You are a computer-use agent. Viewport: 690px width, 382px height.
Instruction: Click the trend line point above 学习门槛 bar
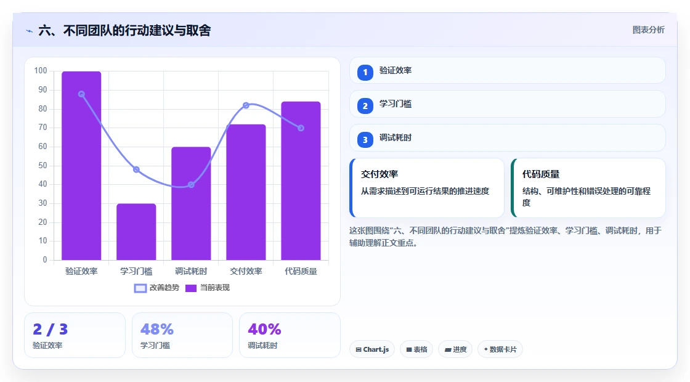(x=136, y=170)
